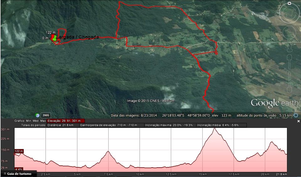
Task: Click the 122 m elevation marker label
Action: click(x=19, y=151)
